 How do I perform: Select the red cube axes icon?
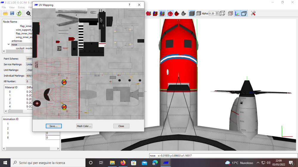coord(155,13)
